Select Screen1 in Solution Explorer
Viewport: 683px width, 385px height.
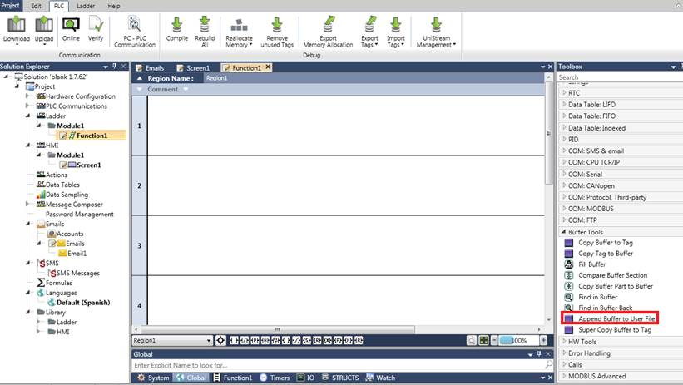tap(88, 165)
